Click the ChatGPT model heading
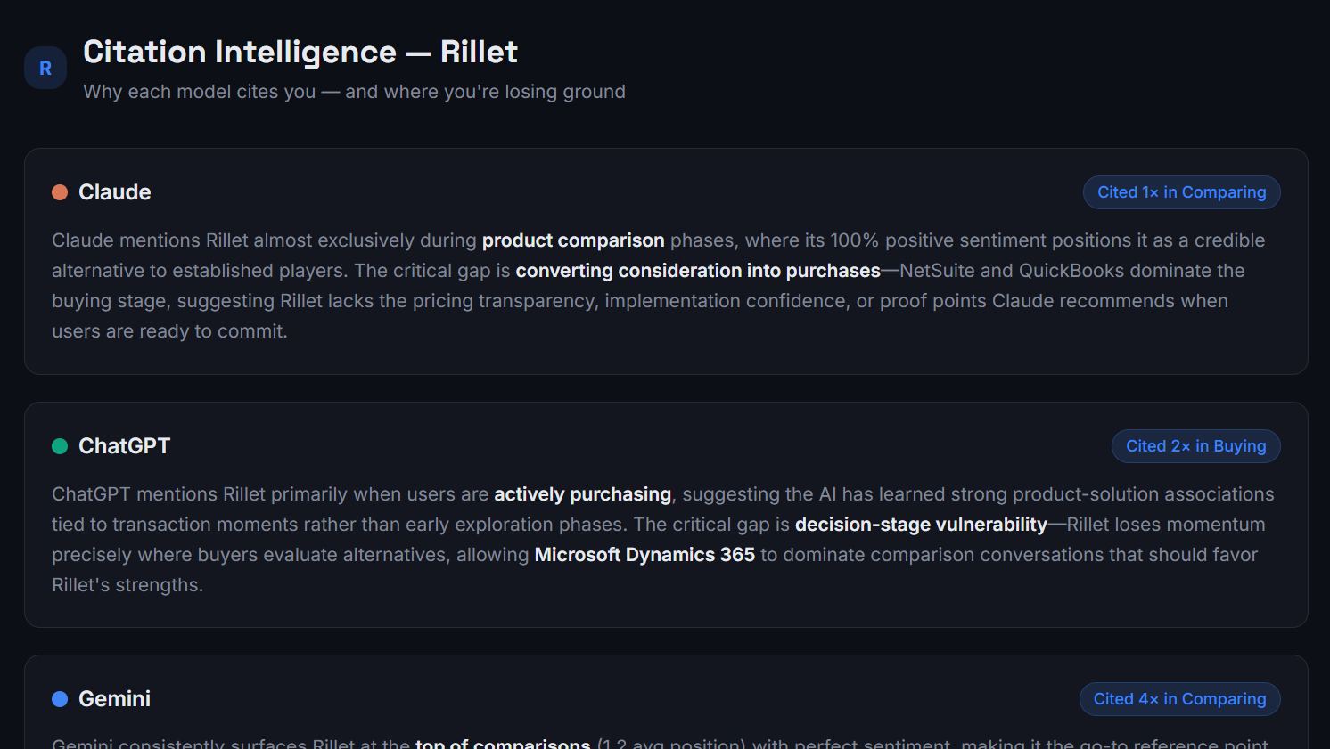The height and width of the screenshot is (749, 1330). (124, 445)
